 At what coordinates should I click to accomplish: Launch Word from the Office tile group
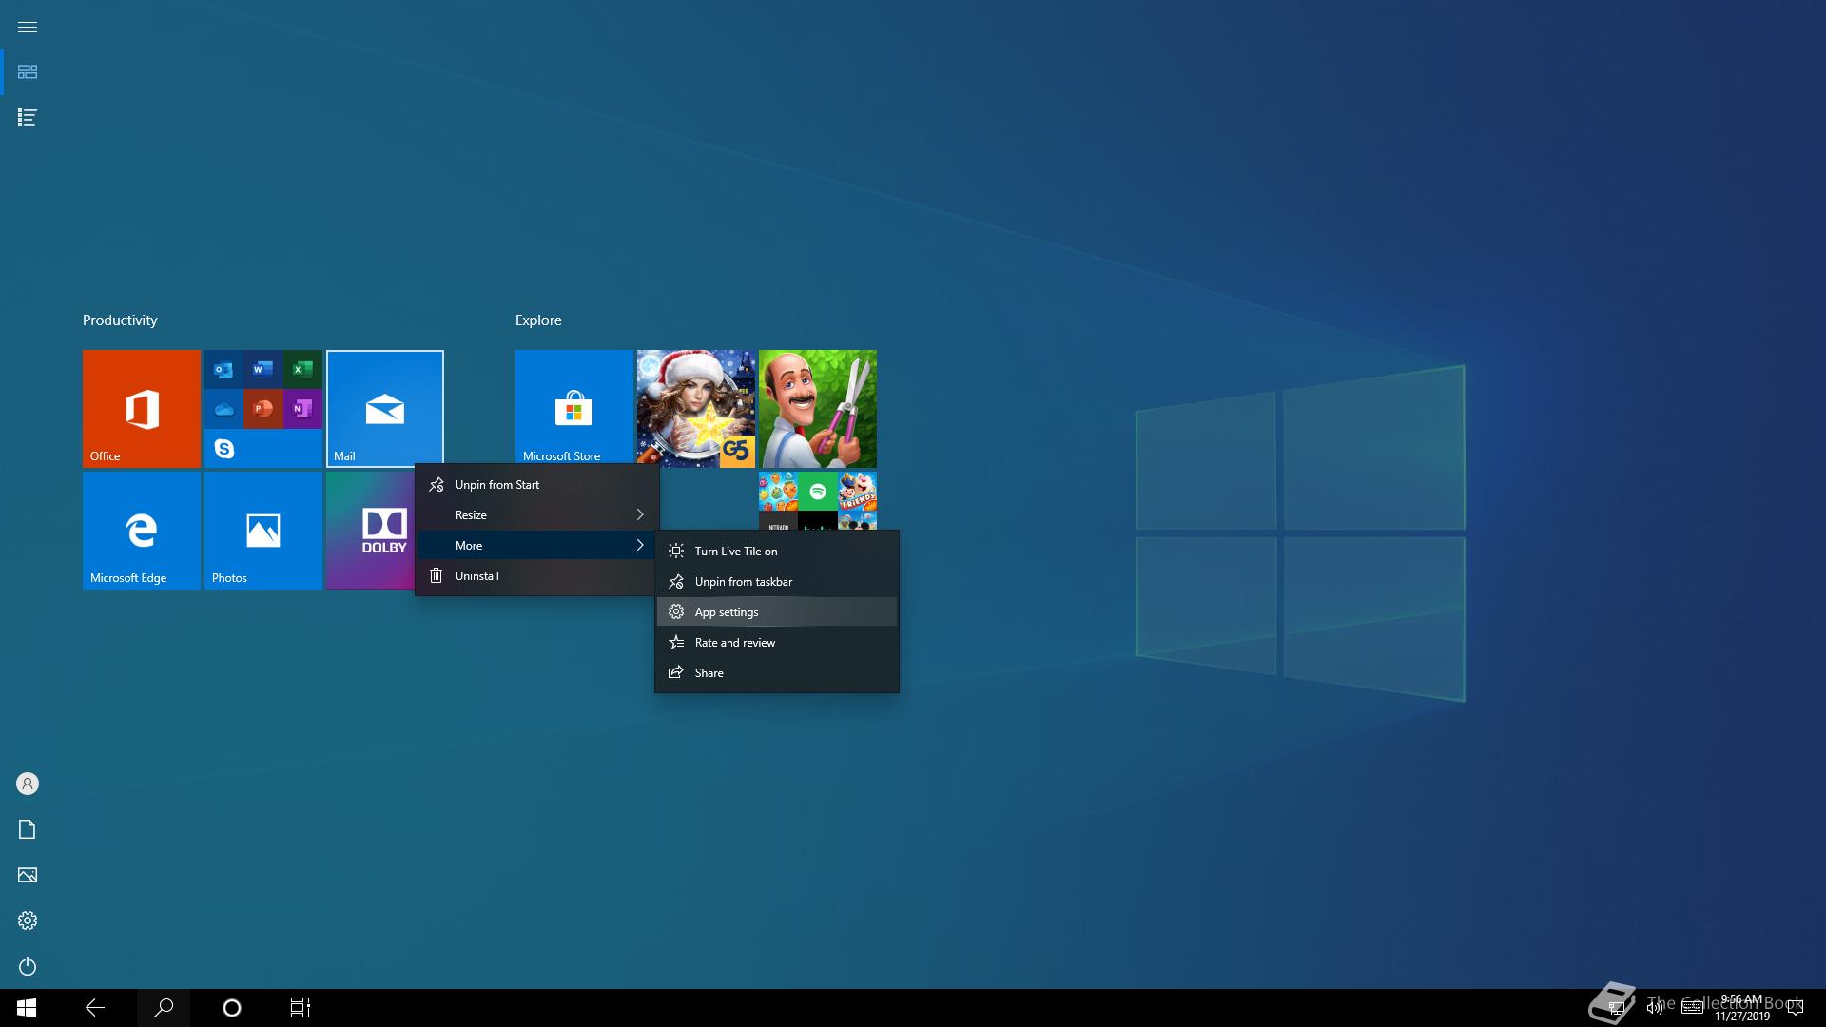pos(263,369)
